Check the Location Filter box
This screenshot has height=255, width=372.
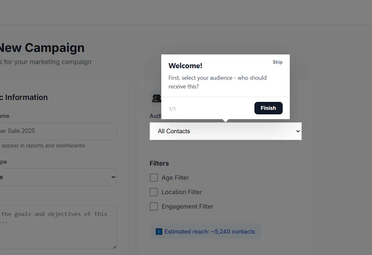[x=154, y=192]
